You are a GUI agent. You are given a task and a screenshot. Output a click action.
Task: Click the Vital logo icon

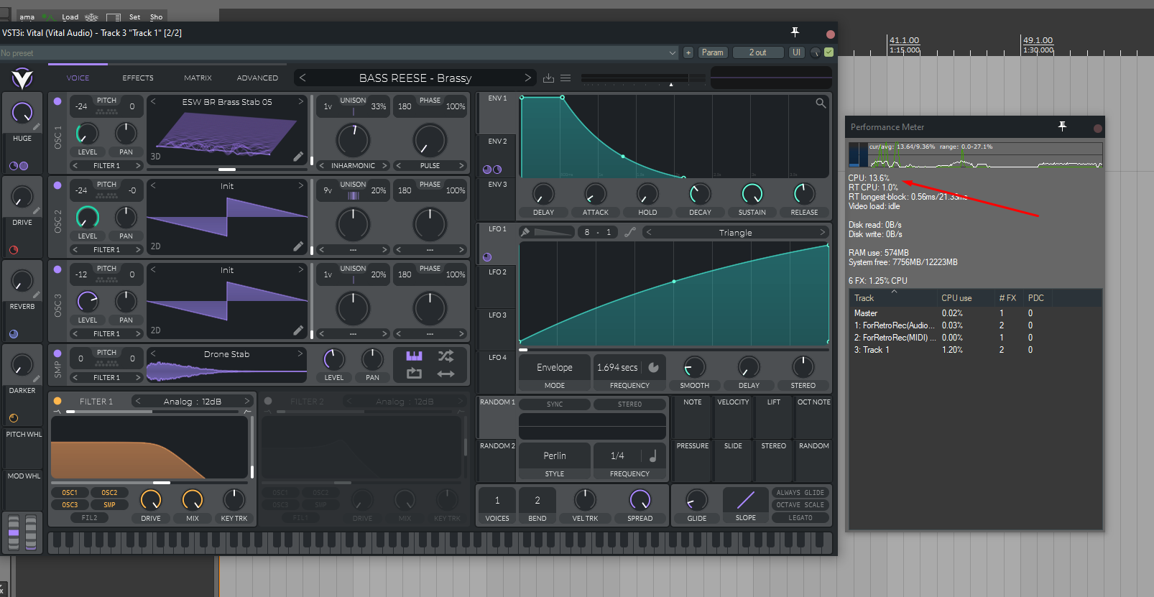click(x=22, y=78)
